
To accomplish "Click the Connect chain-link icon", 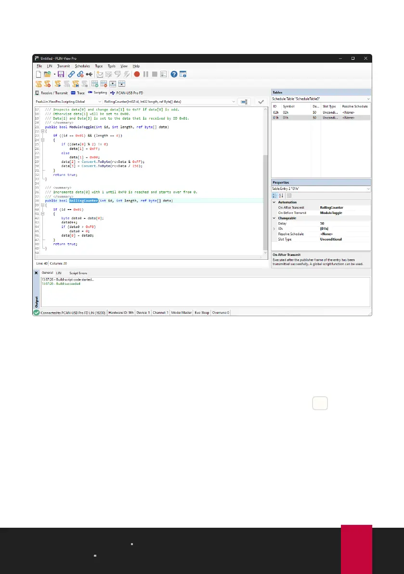I will (x=71, y=74).
